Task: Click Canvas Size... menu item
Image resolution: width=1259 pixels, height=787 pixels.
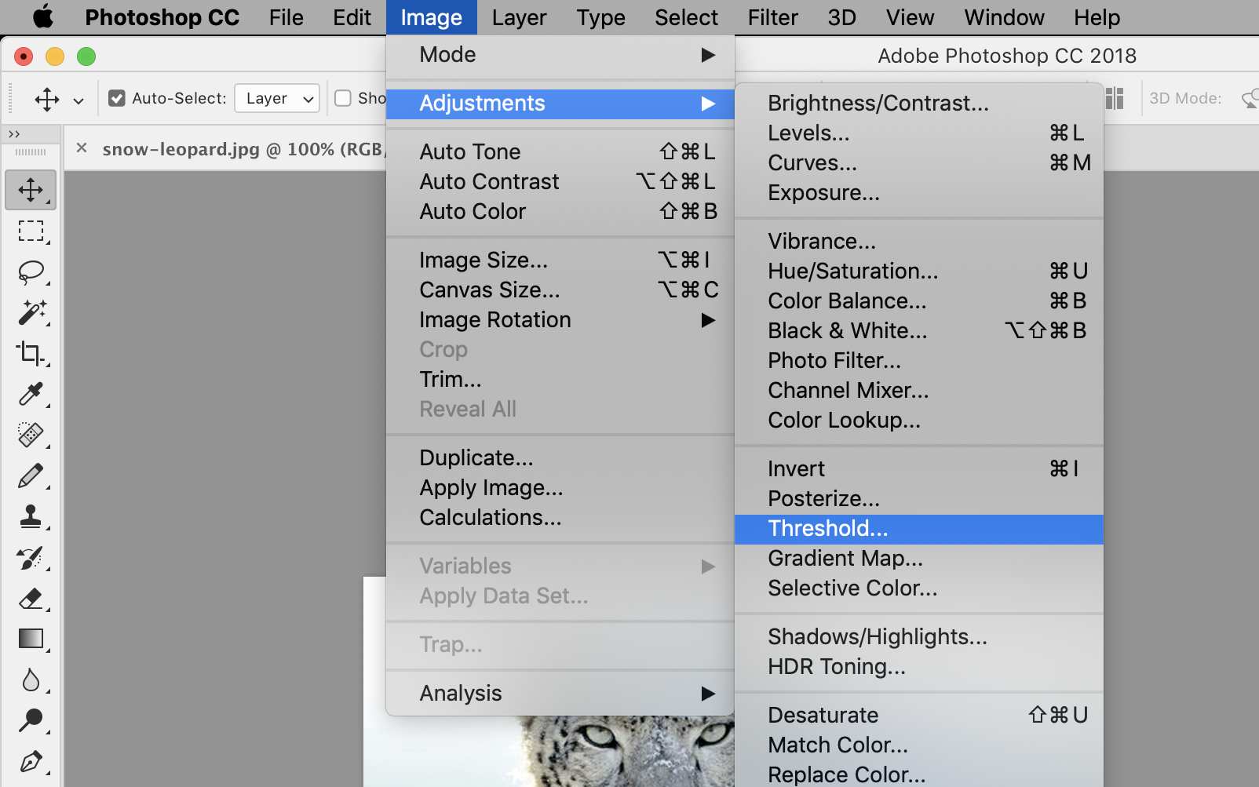Action: (x=560, y=290)
